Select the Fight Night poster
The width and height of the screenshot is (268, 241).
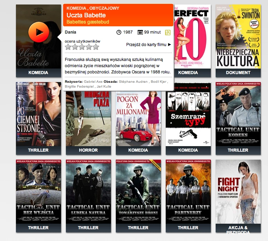pyautogui.click(x=238, y=192)
